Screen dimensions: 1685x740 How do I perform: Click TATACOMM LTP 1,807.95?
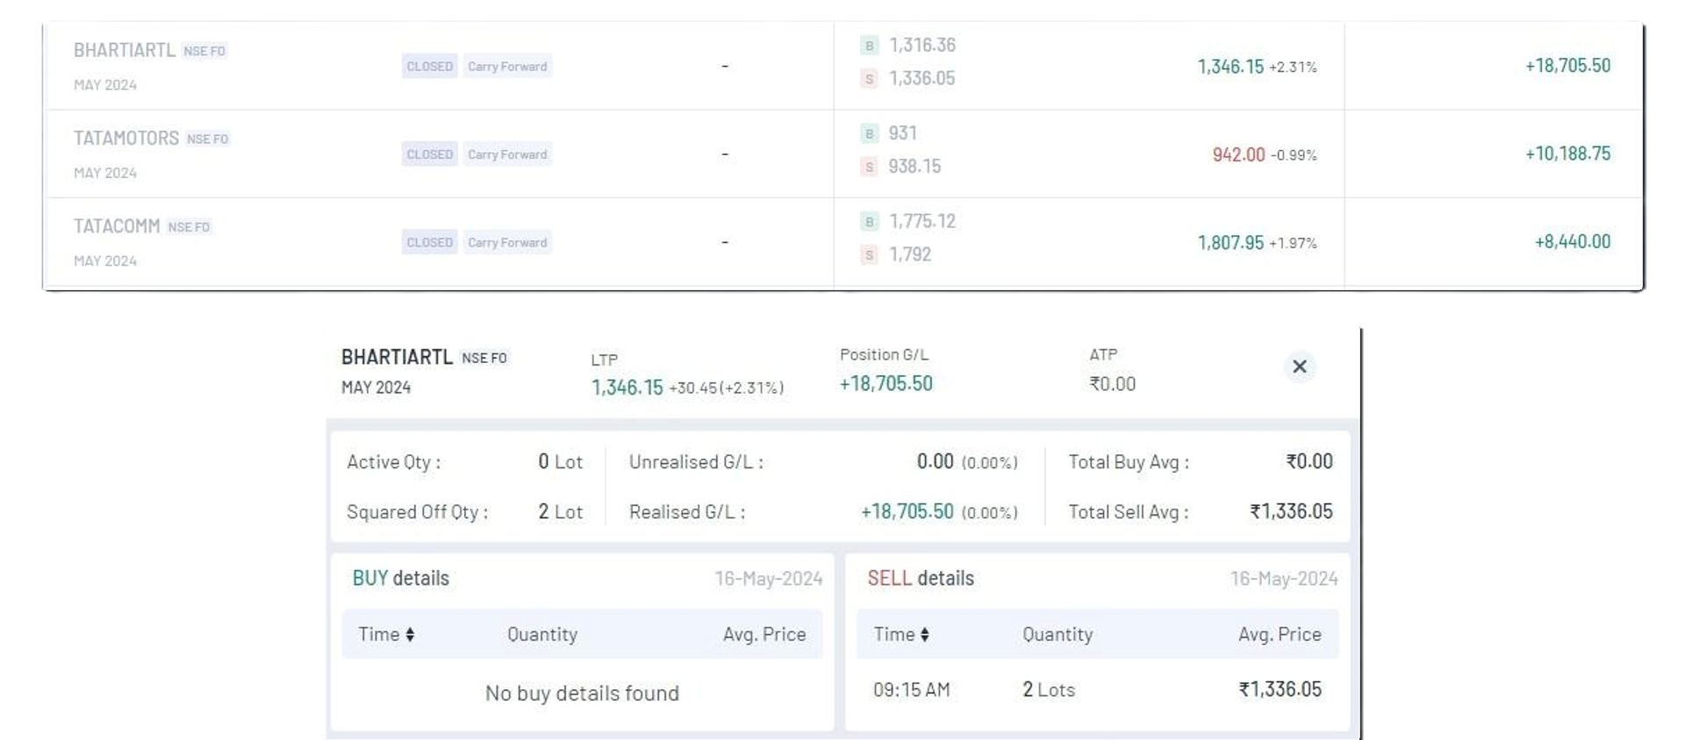[x=1230, y=243]
